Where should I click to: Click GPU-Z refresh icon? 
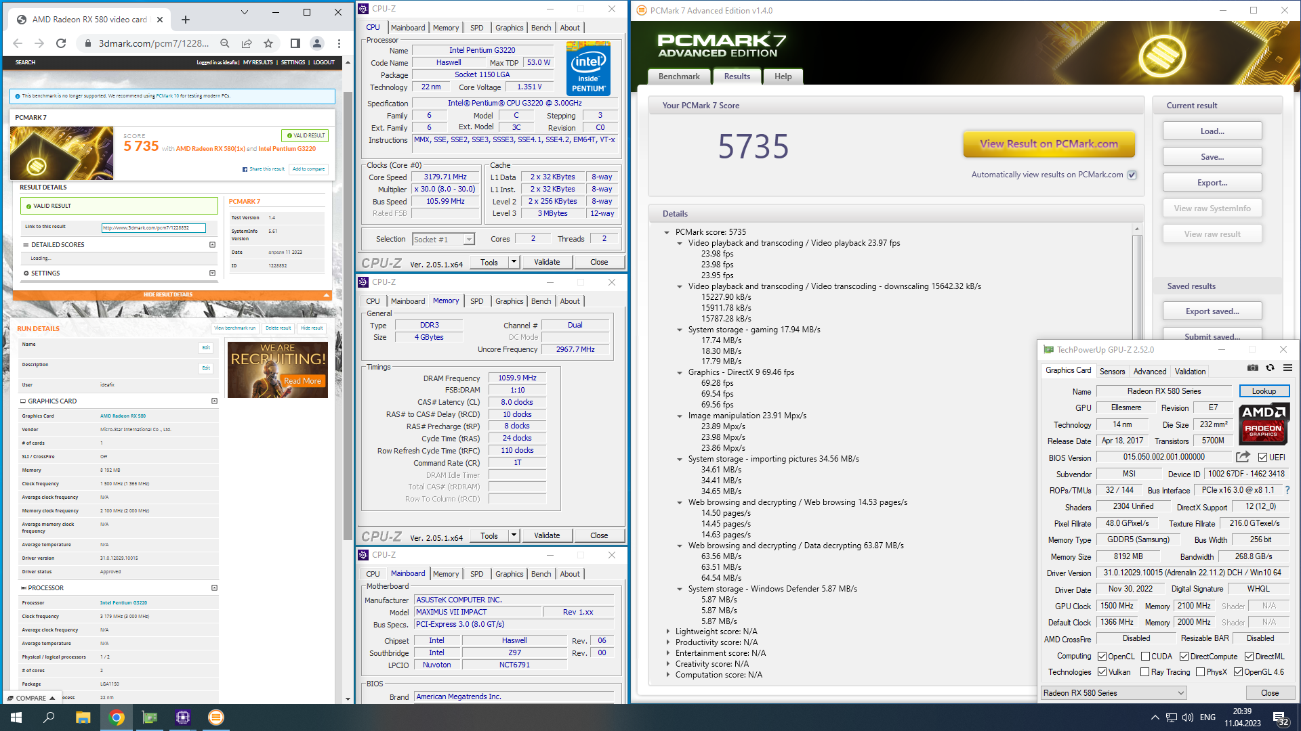1271,368
